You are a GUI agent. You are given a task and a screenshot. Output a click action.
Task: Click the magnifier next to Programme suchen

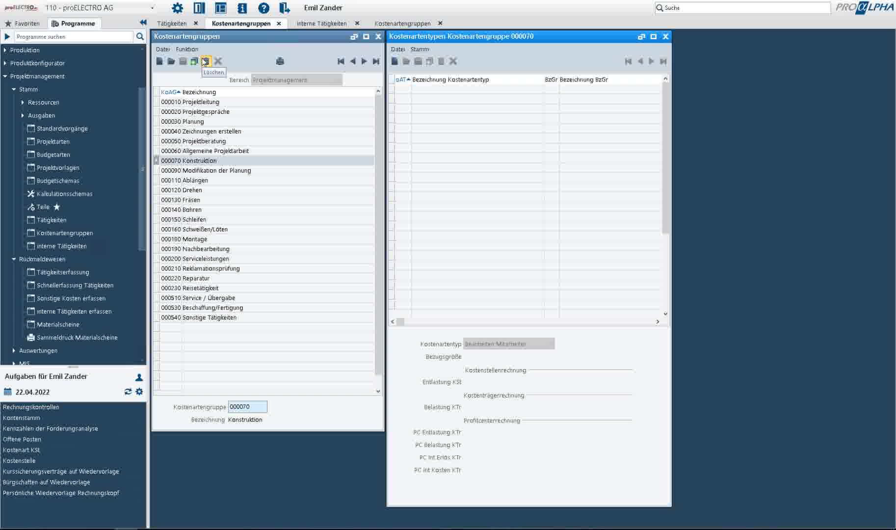pos(140,36)
